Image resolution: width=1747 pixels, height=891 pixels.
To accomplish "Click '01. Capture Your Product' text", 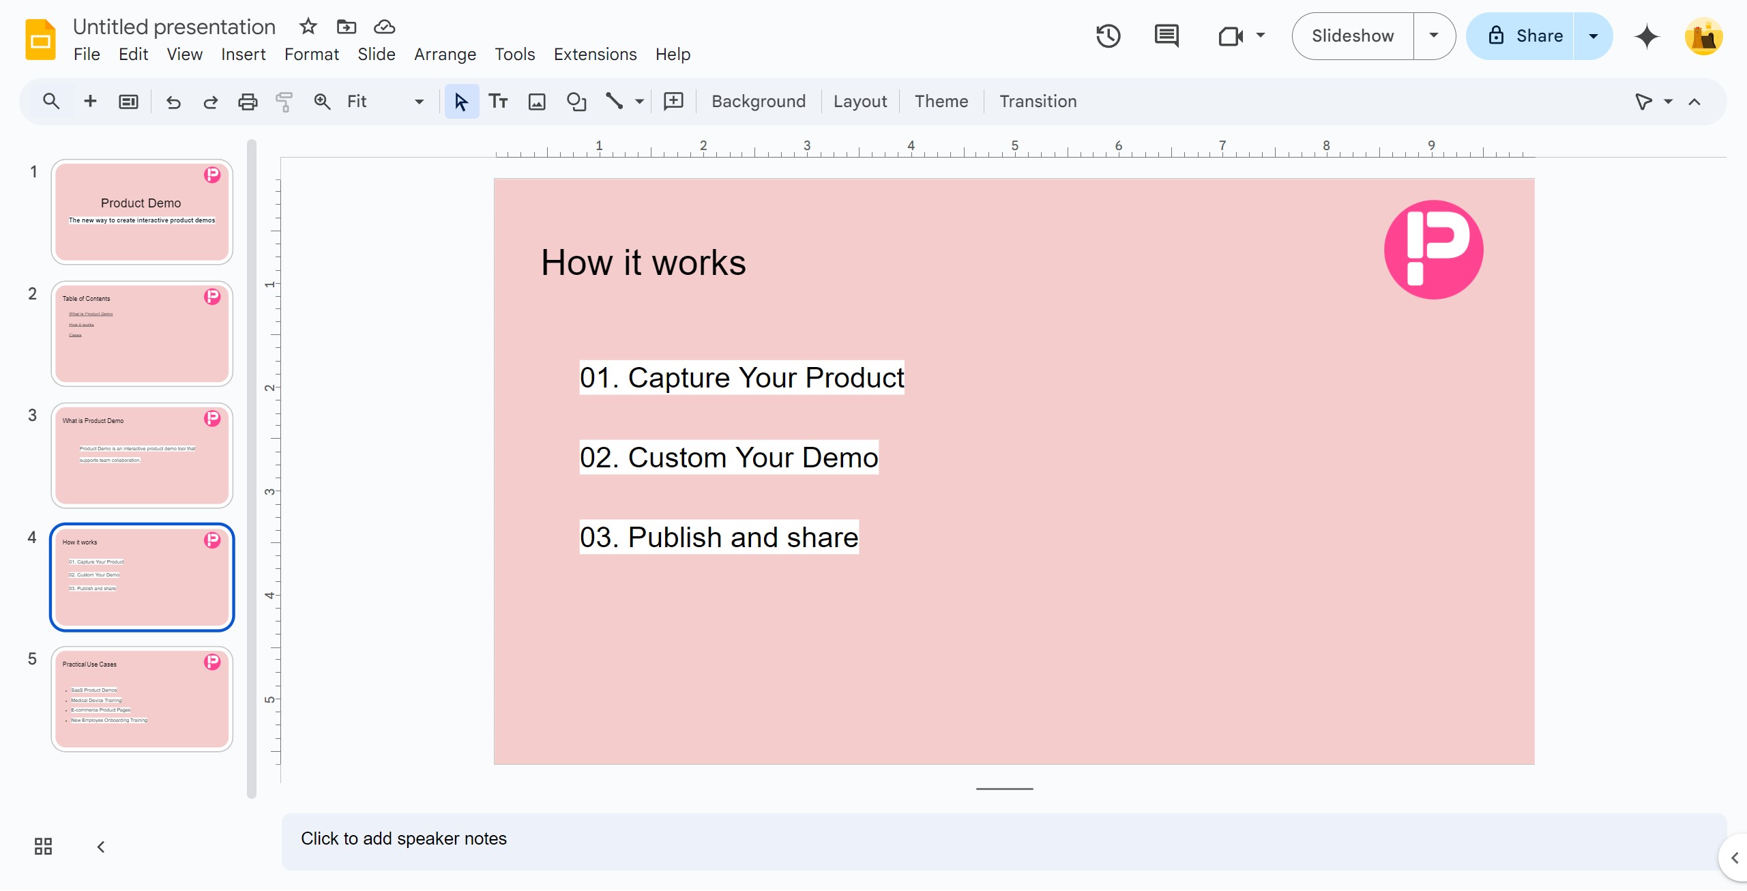I will [x=742, y=377].
